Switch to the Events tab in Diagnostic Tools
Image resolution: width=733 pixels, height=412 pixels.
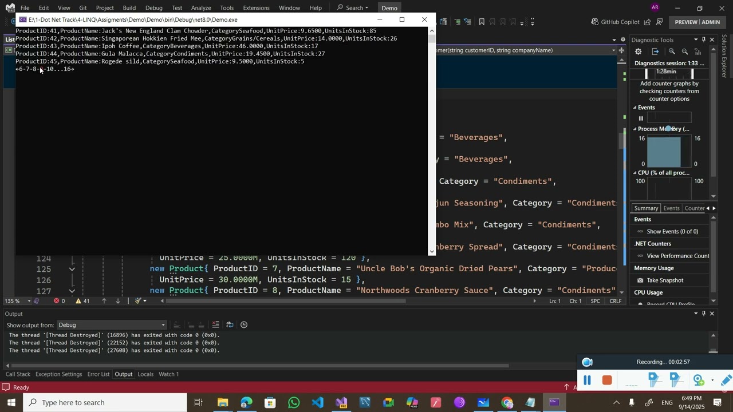click(671, 208)
